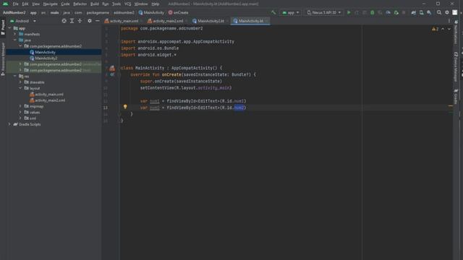Open the app run configuration dropdown
Viewport: 463px width, 260px height.
pyautogui.click(x=291, y=12)
